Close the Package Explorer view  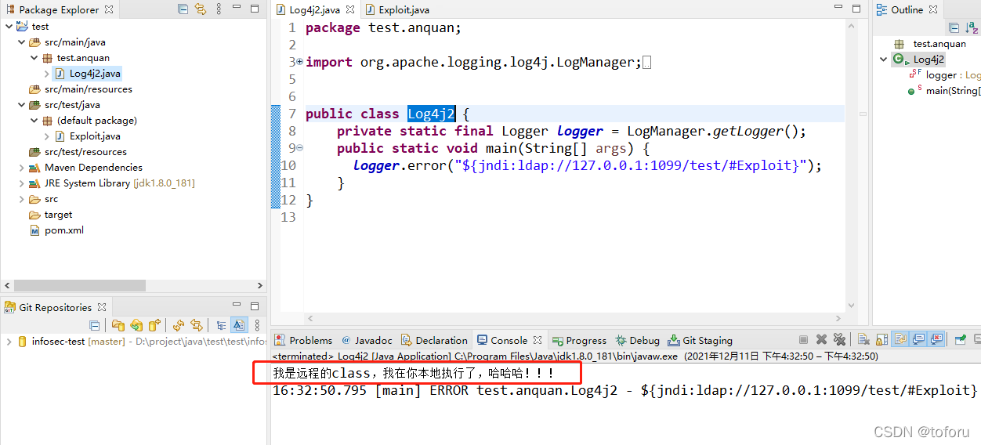click(x=109, y=9)
